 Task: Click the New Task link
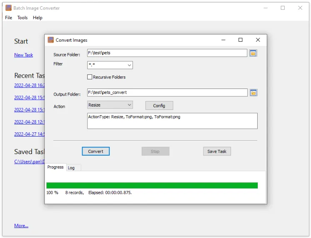pos(24,55)
